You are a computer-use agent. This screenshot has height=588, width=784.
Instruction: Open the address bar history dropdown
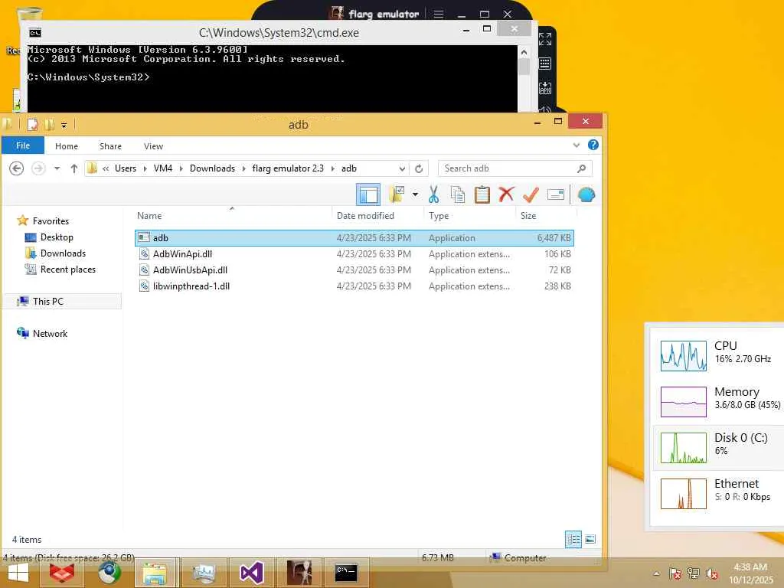coord(402,168)
